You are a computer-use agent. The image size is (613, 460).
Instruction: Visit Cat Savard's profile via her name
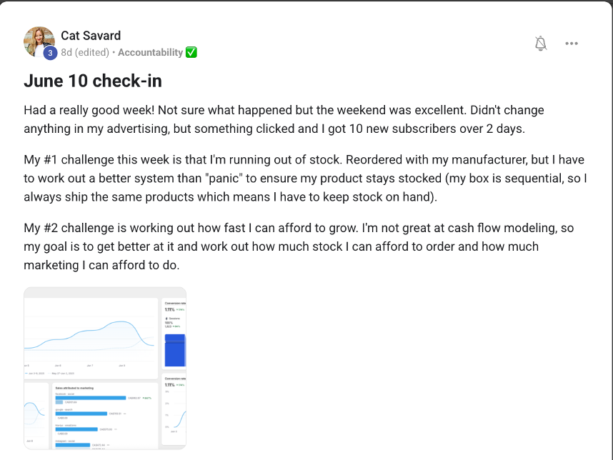[91, 36]
